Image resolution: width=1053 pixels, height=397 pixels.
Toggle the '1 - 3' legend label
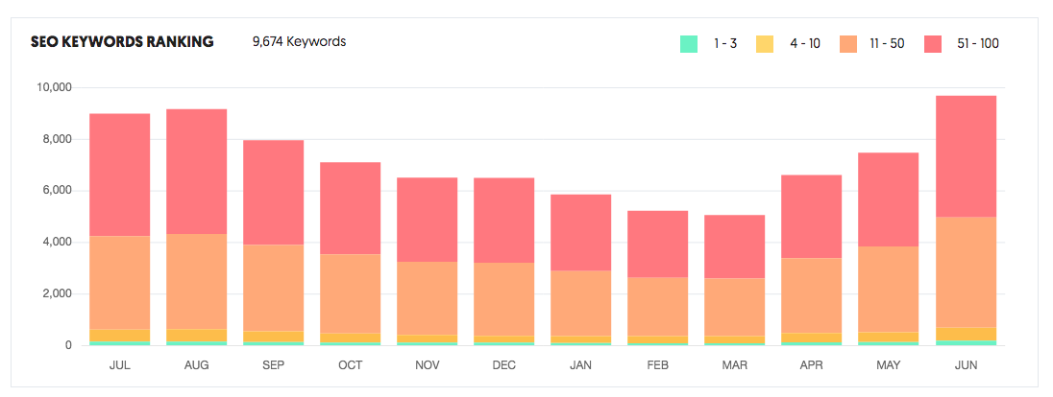[x=725, y=44]
